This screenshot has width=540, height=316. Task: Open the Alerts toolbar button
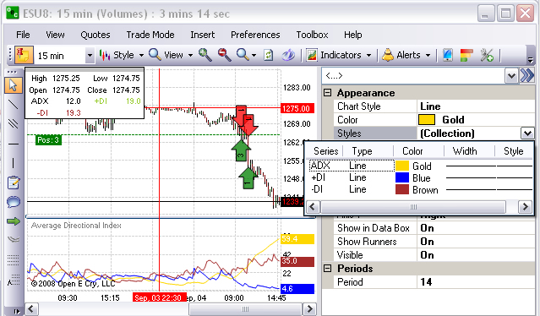(x=406, y=55)
